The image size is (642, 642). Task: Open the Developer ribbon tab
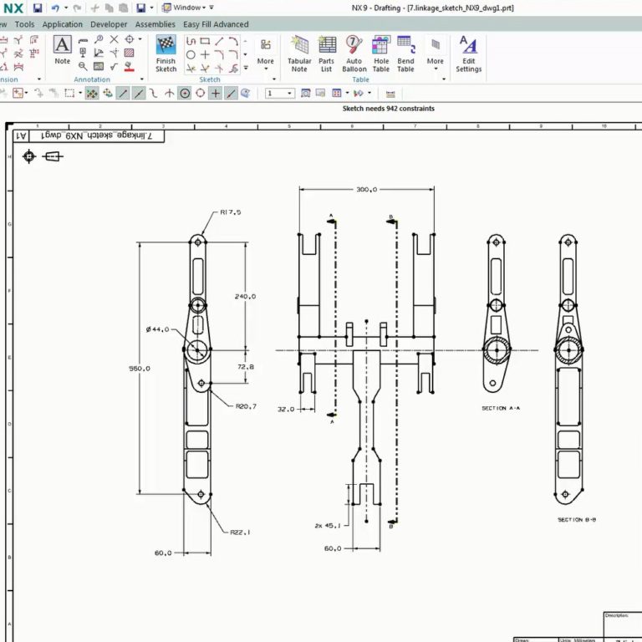pyautogui.click(x=109, y=24)
